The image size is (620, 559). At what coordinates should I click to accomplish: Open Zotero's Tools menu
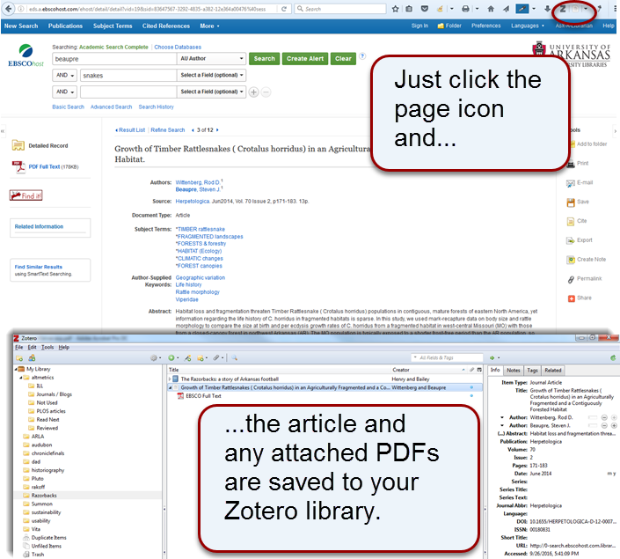pyautogui.click(x=47, y=347)
